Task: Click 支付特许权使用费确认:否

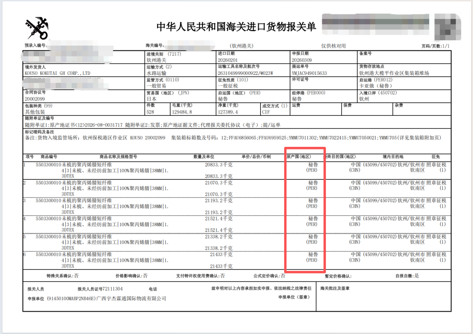Action: (200, 276)
